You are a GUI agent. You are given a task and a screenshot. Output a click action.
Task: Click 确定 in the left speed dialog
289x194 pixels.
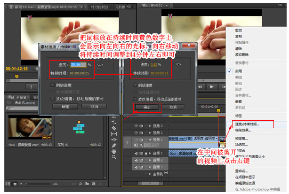tap(65, 107)
